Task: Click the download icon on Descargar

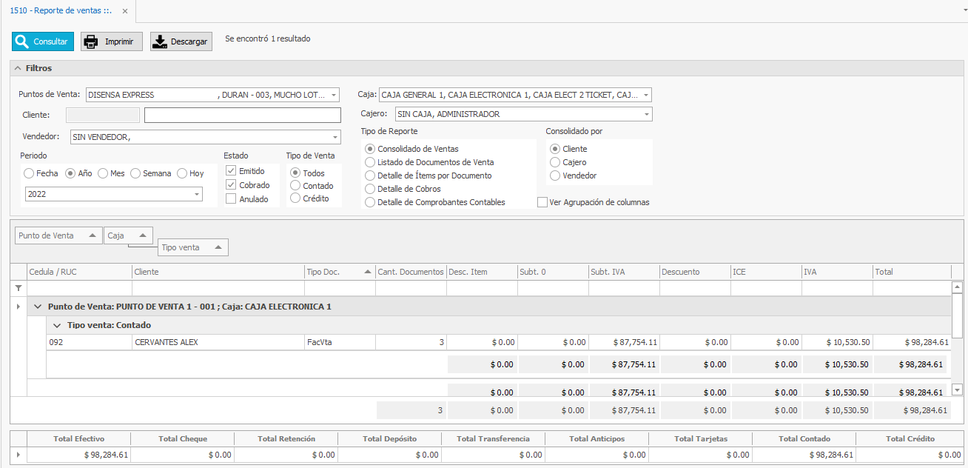Action: tap(160, 41)
